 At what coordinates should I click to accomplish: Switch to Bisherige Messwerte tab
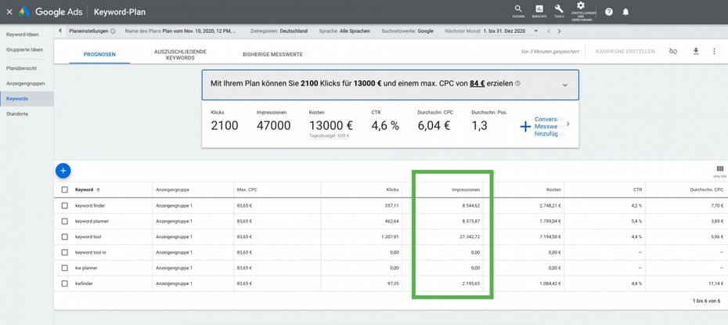(272, 54)
